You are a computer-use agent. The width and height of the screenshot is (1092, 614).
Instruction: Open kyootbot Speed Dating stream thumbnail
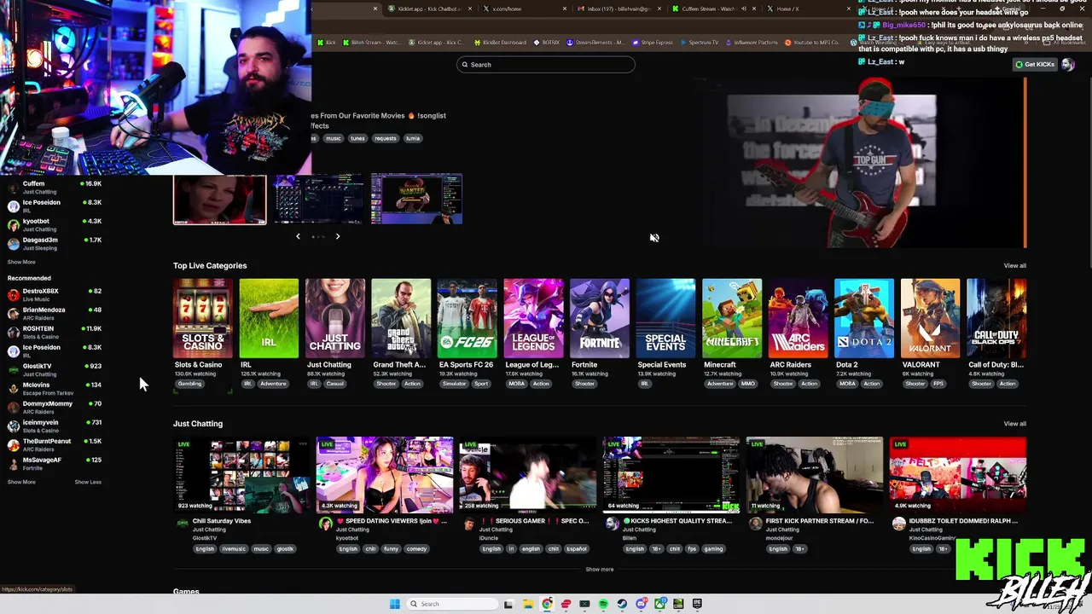[385, 474]
